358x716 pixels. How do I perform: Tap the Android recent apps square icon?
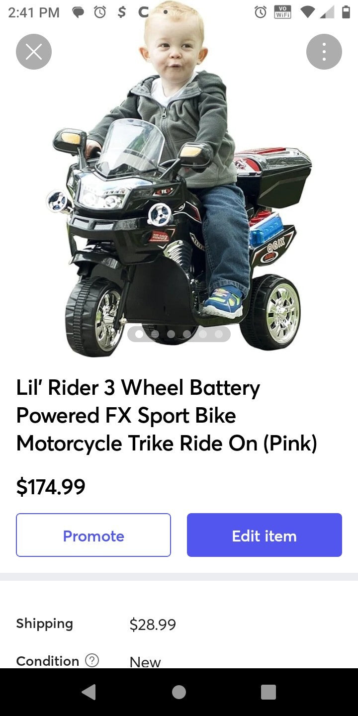click(268, 692)
